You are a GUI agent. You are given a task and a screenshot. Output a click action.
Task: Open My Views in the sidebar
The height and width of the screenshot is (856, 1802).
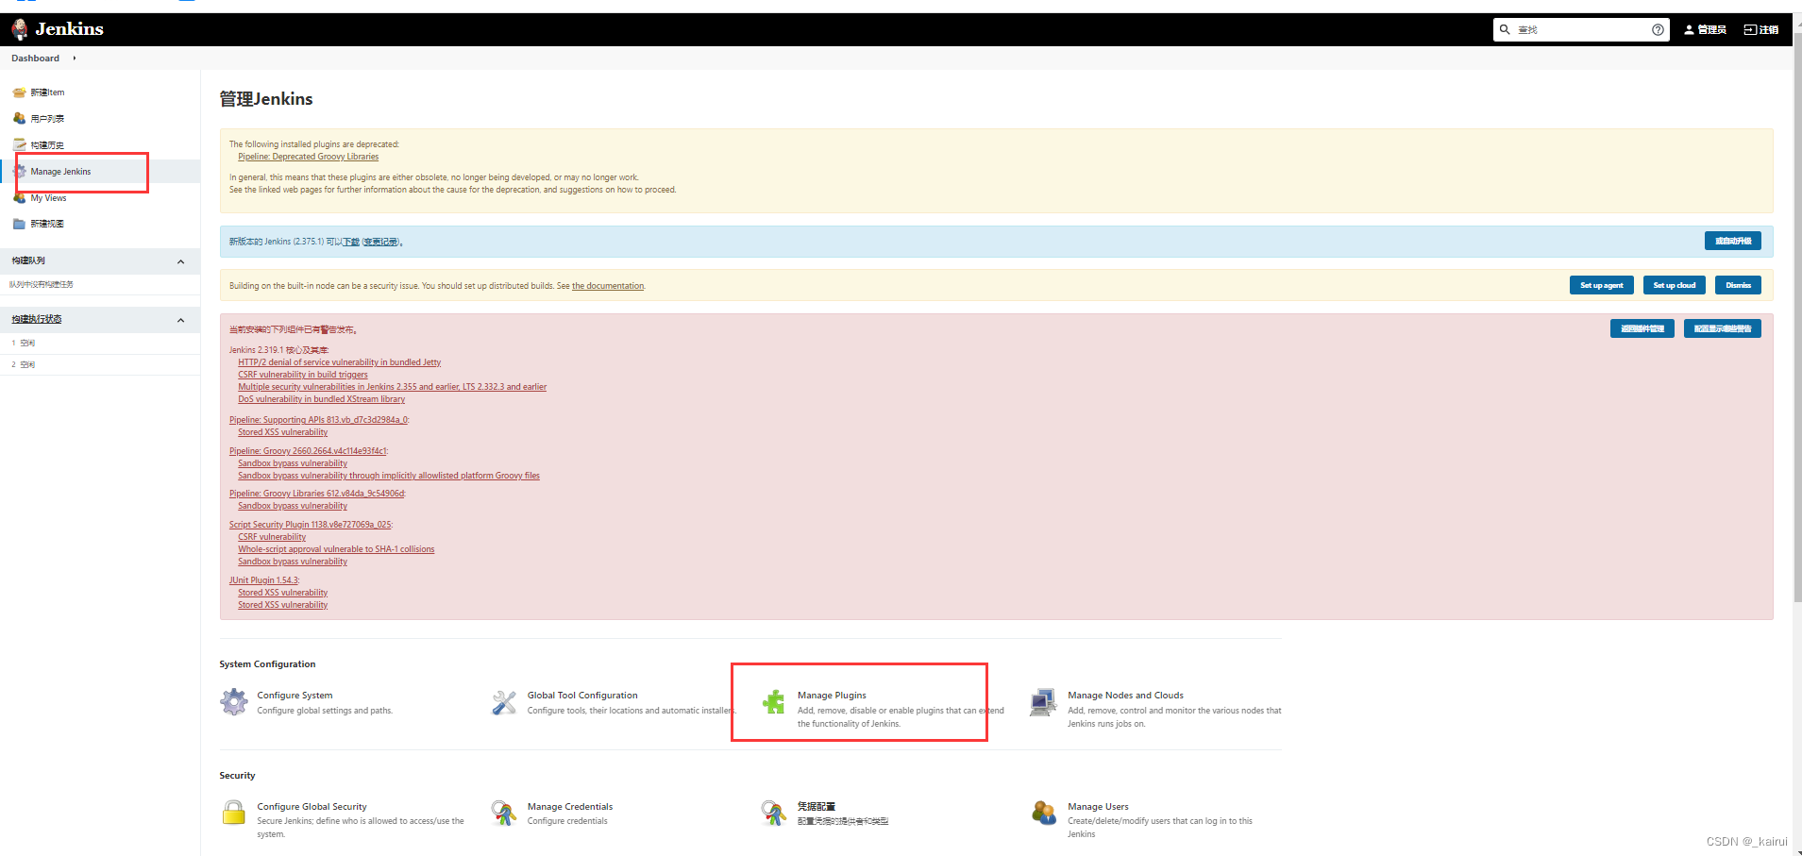[x=48, y=198]
